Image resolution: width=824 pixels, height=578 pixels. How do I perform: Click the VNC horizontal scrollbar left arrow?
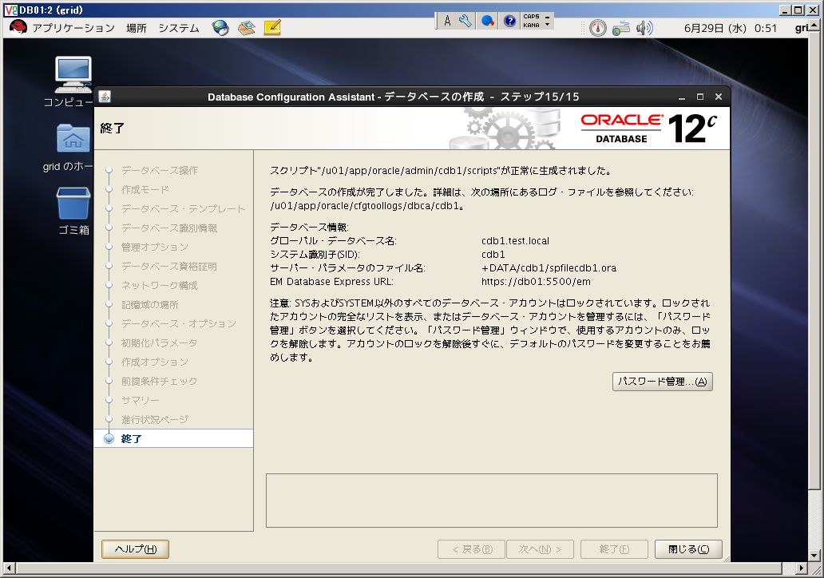click(x=9, y=568)
